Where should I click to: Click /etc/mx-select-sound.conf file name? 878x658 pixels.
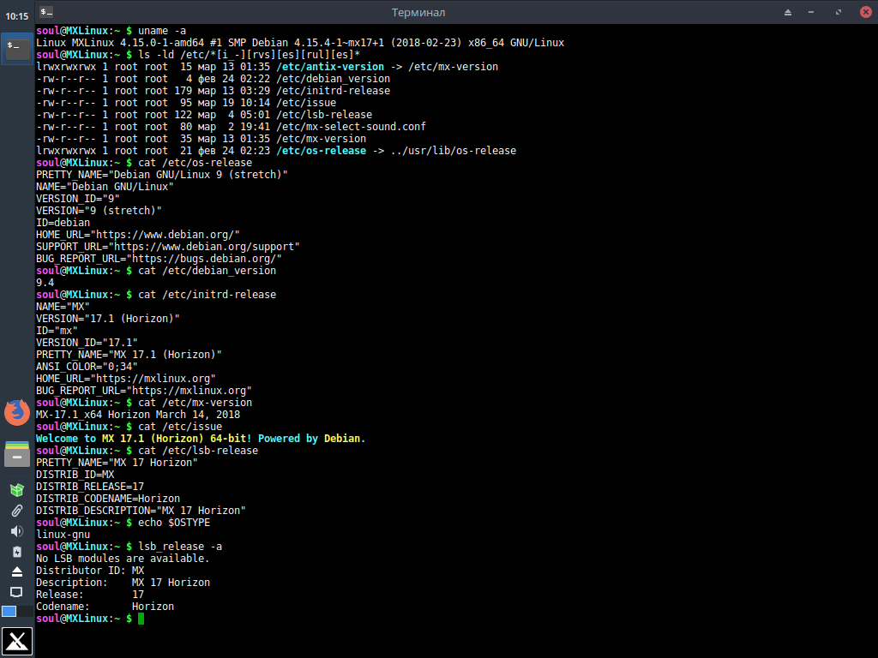tap(351, 127)
